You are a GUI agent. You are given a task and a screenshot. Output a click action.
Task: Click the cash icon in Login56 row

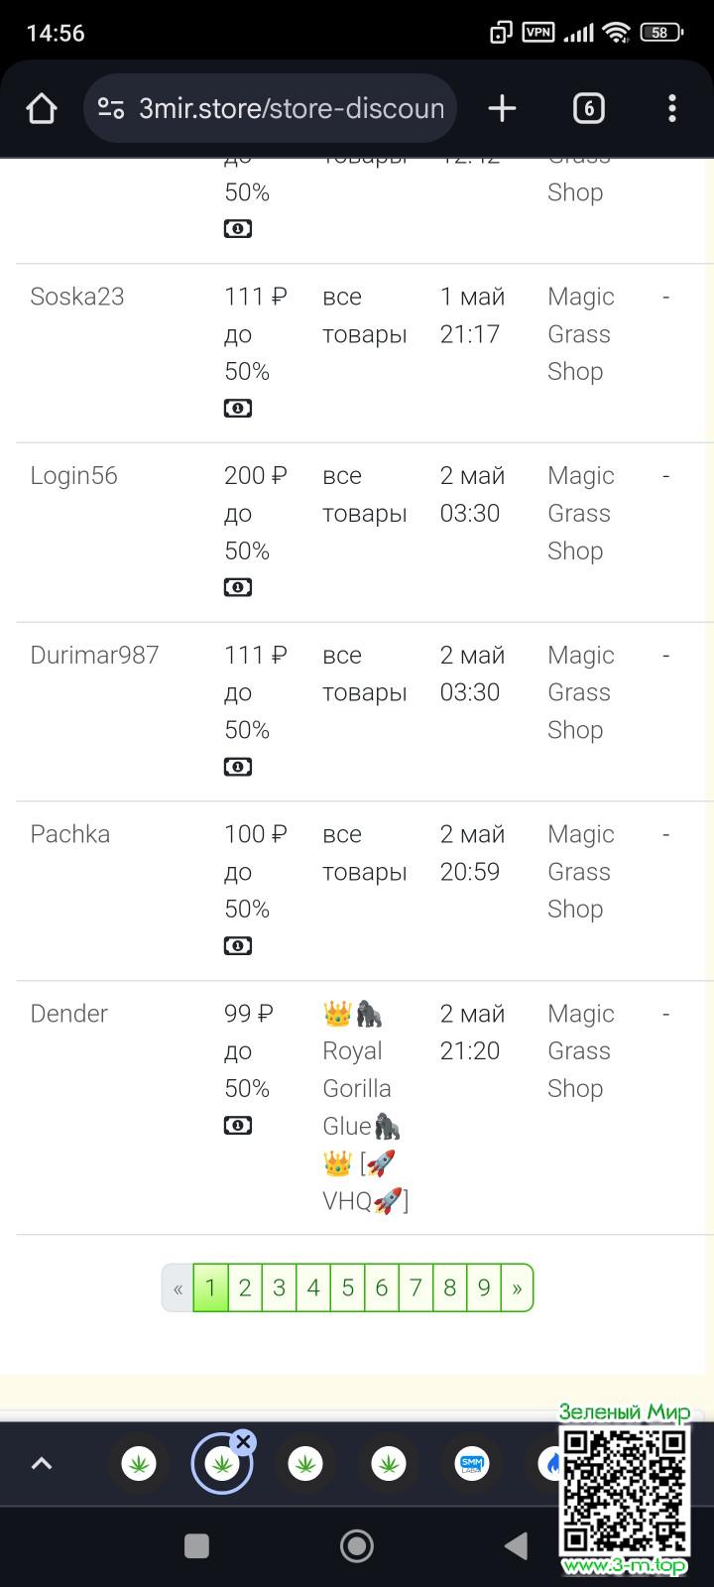click(238, 587)
